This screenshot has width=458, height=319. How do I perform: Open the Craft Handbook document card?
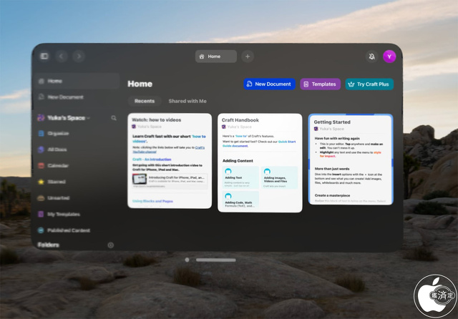(260, 163)
